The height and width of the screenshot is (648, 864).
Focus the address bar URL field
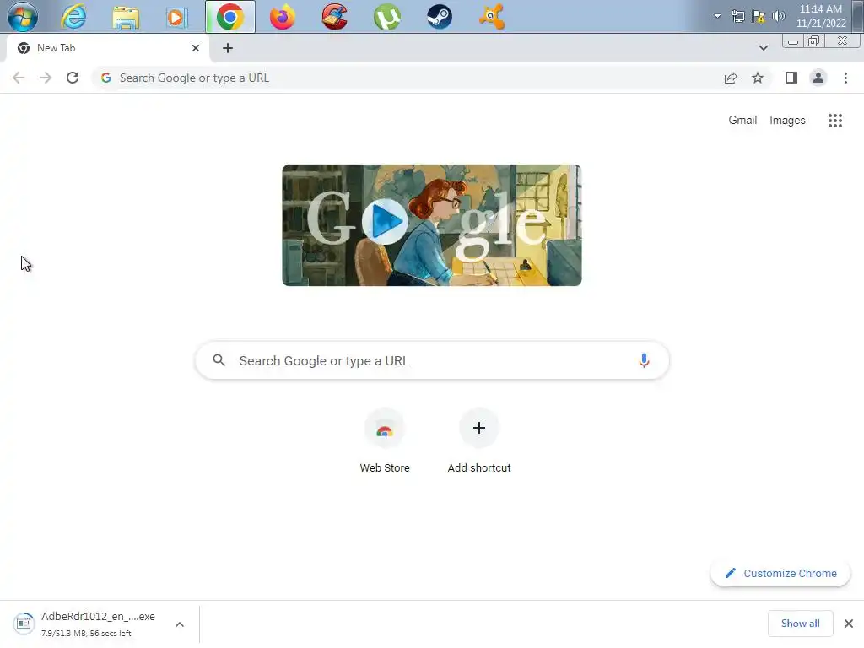pyautogui.click(x=408, y=78)
